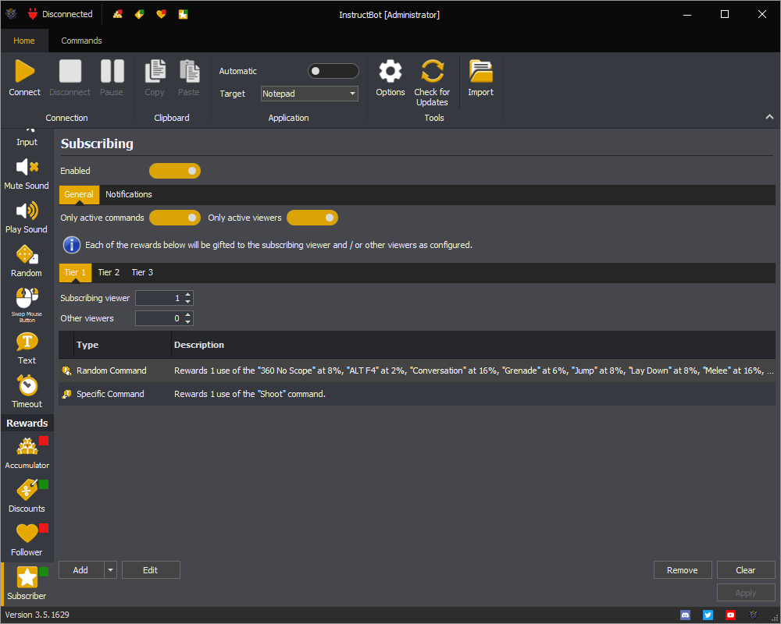Select the Random dice sidebar icon

point(27,254)
